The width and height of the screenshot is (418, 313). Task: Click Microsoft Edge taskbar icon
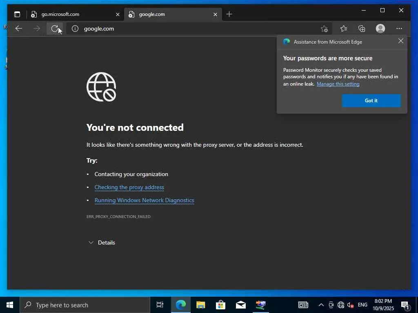[x=180, y=305]
